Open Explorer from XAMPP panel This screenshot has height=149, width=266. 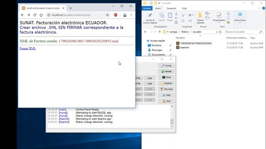tap(166, 83)
